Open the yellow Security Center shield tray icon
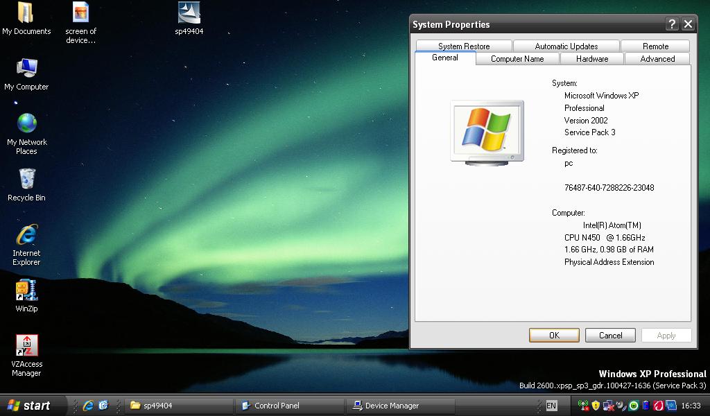Image resolution: width=710 pixels, height=416 pixels. pyautogui.click(x=596, y=406)
